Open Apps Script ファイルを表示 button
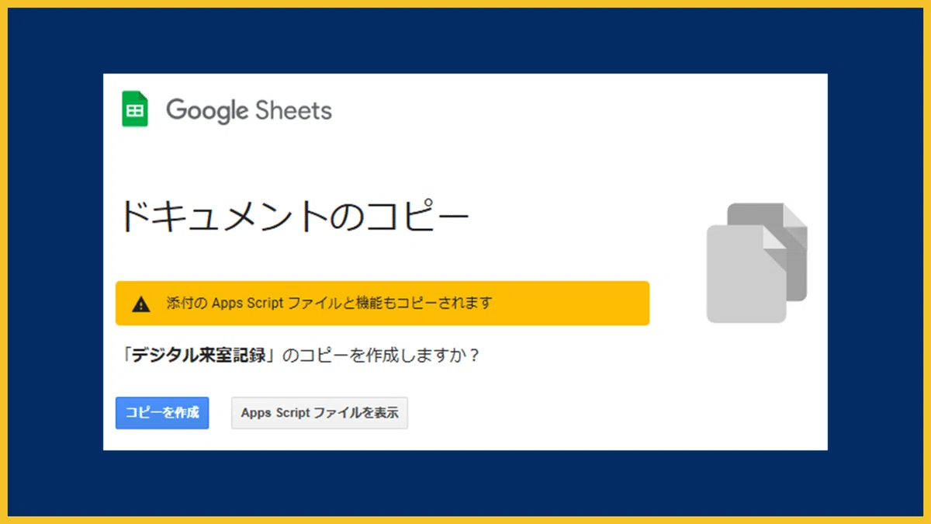Screen dimensions: 931x524 pyautogui.click(x=320, y=413)
